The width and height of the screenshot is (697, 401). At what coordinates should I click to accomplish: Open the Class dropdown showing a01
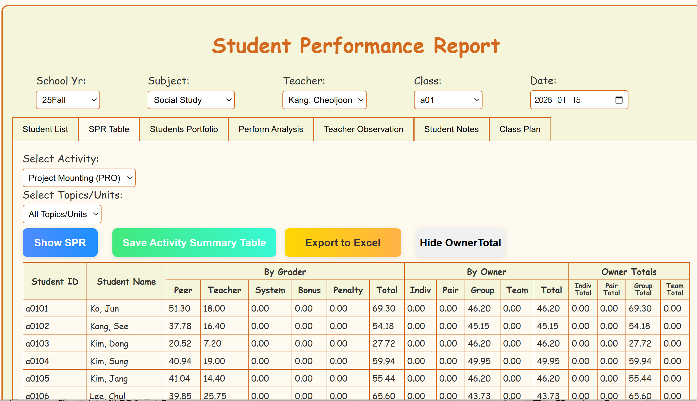(x=448, y=100)
